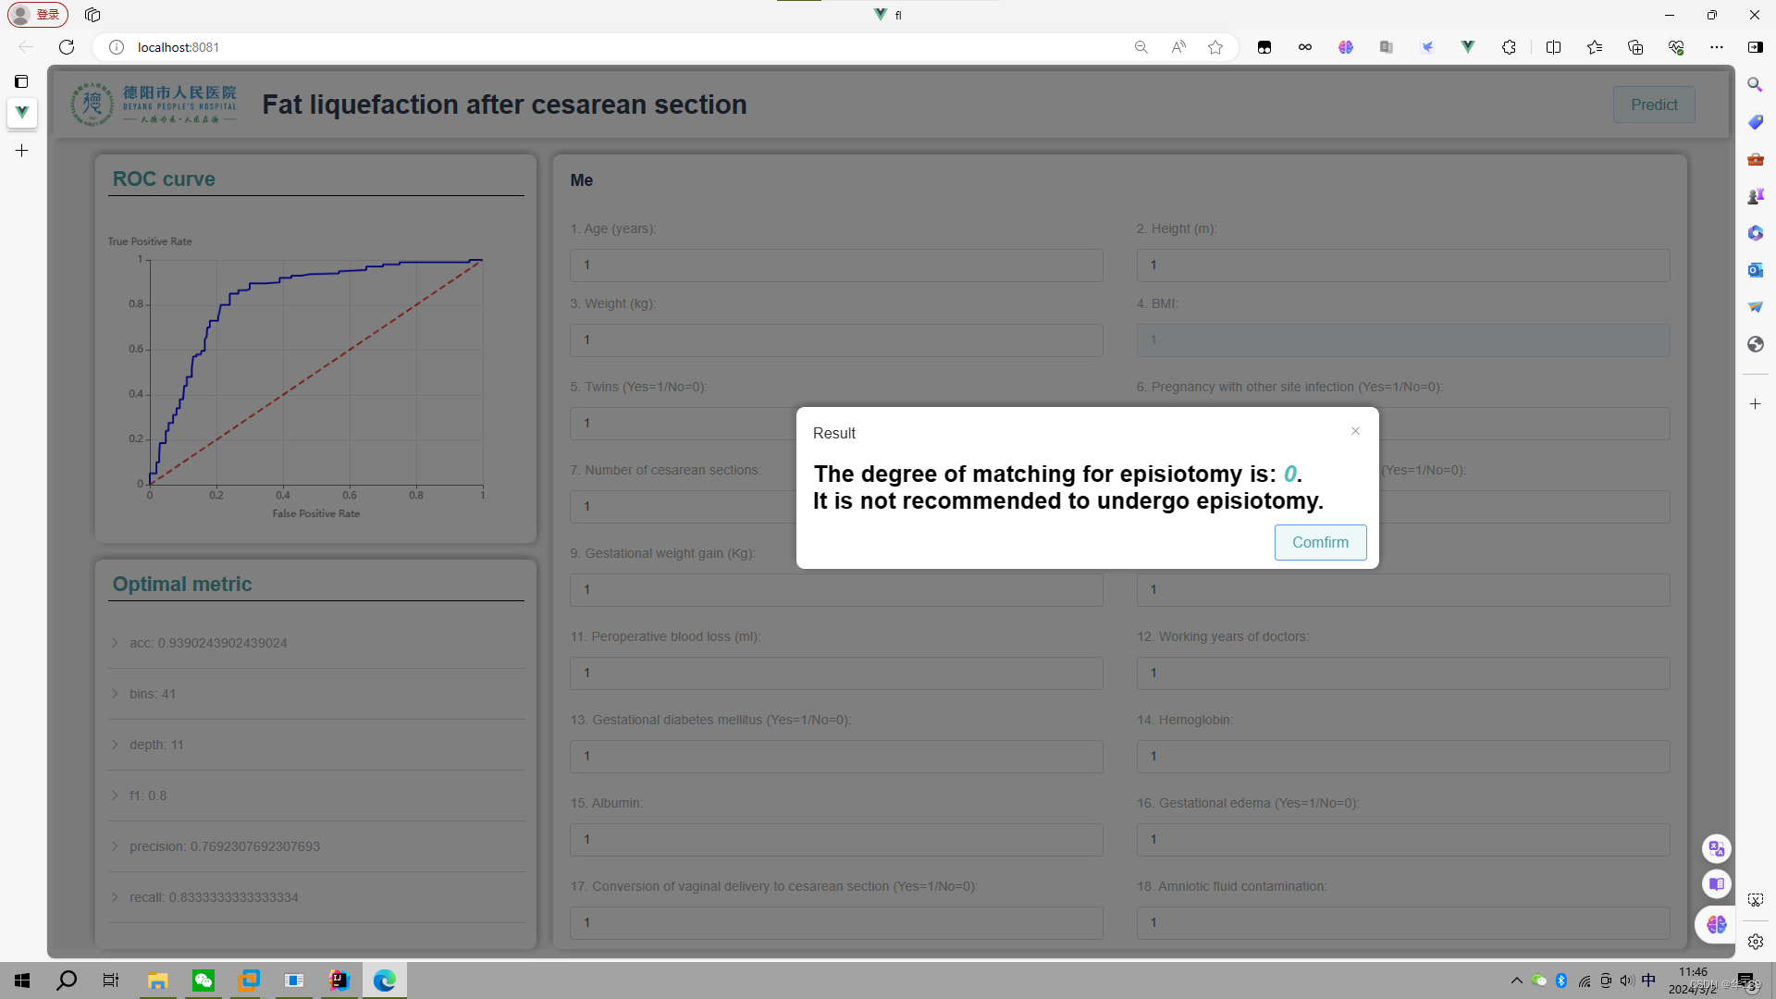Image resolution: width=1776 pixels, height=999 pixels.
Task: Expand the depth: 11 row chevron
Action: (116, 745)
